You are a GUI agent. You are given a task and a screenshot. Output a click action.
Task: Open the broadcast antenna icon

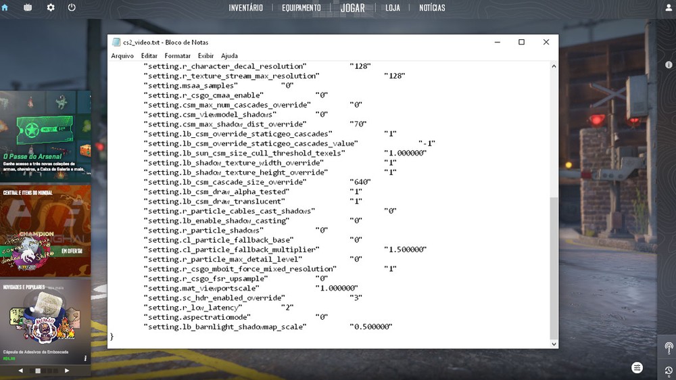coord(669,348)
